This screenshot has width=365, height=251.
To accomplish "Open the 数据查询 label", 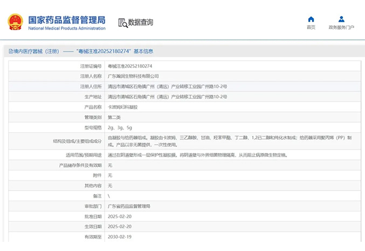I will (140, 22).
